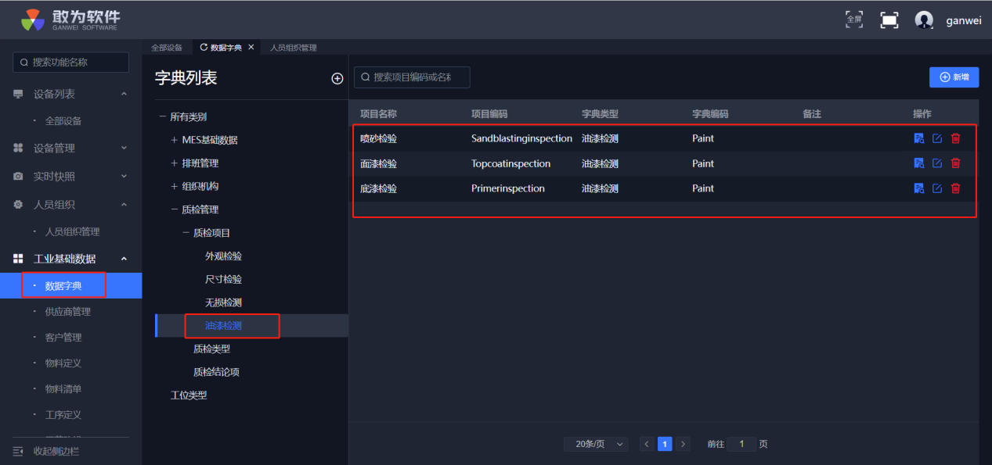Click the user avatar icon next to ganwei
Screen dimensions: 992x465
(x=924, y=20)
